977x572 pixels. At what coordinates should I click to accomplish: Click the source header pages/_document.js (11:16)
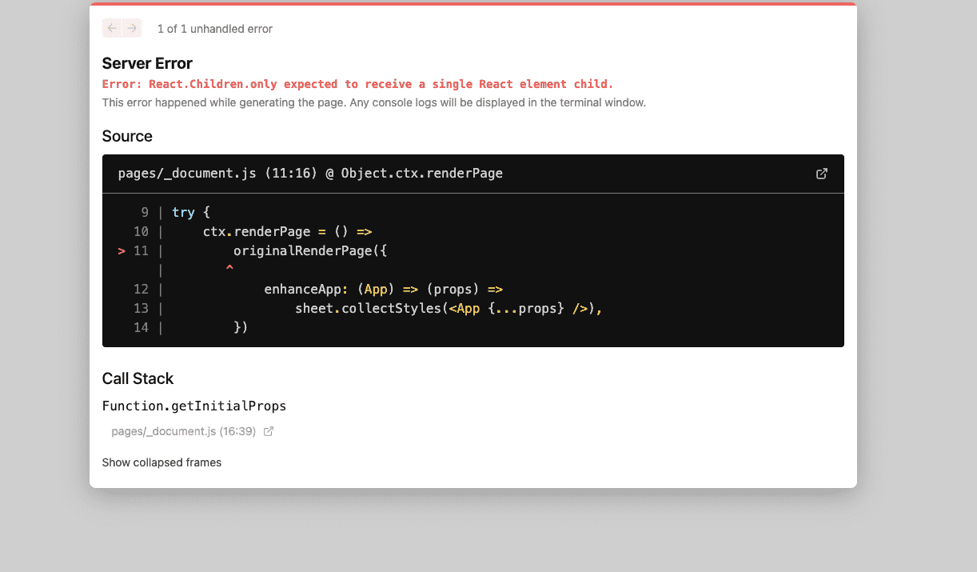tap(310, 174)
